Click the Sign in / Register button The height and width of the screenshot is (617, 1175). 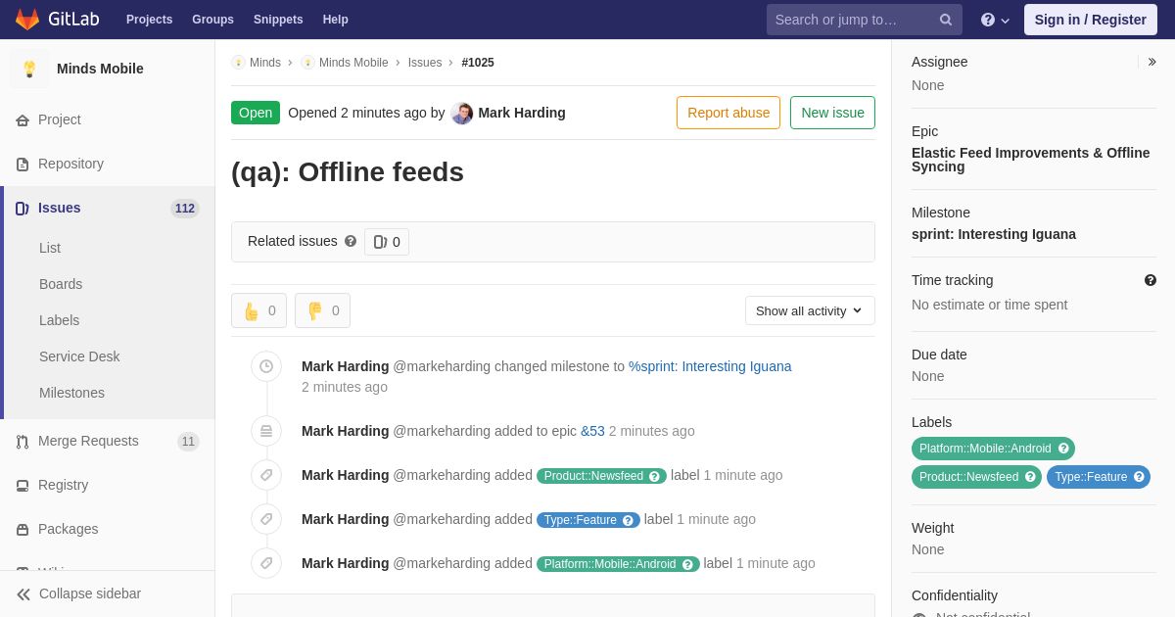coord(1091,20)
